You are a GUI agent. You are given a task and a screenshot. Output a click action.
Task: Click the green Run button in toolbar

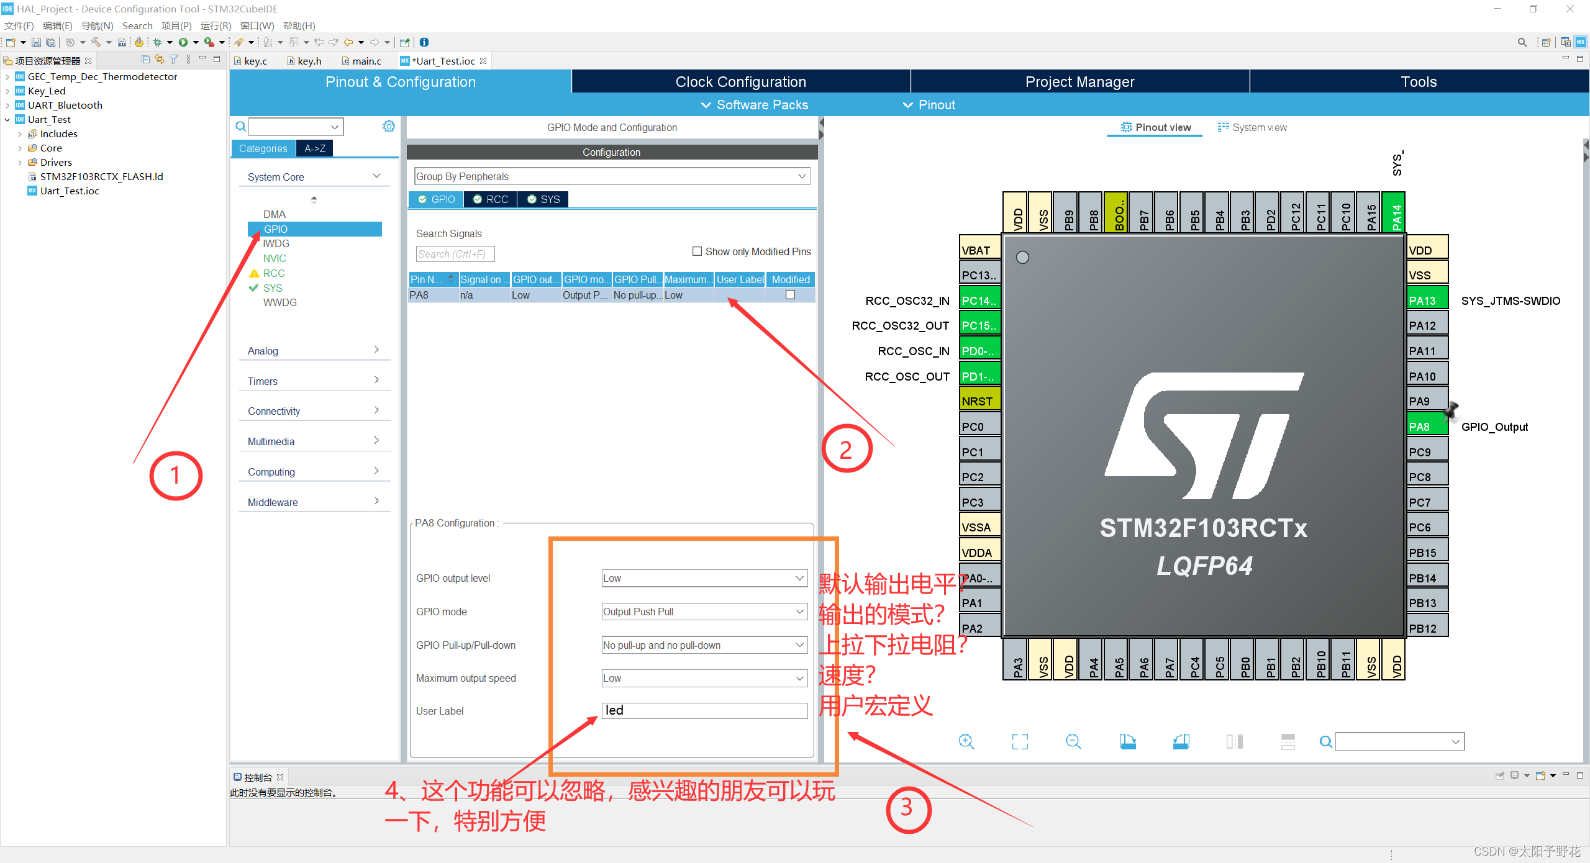(183, 42)
